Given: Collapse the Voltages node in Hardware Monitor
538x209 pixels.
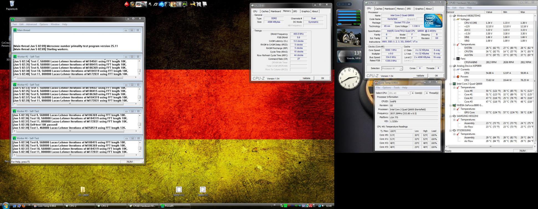Looking at the screenshot, I should click(x=454, y=19).
